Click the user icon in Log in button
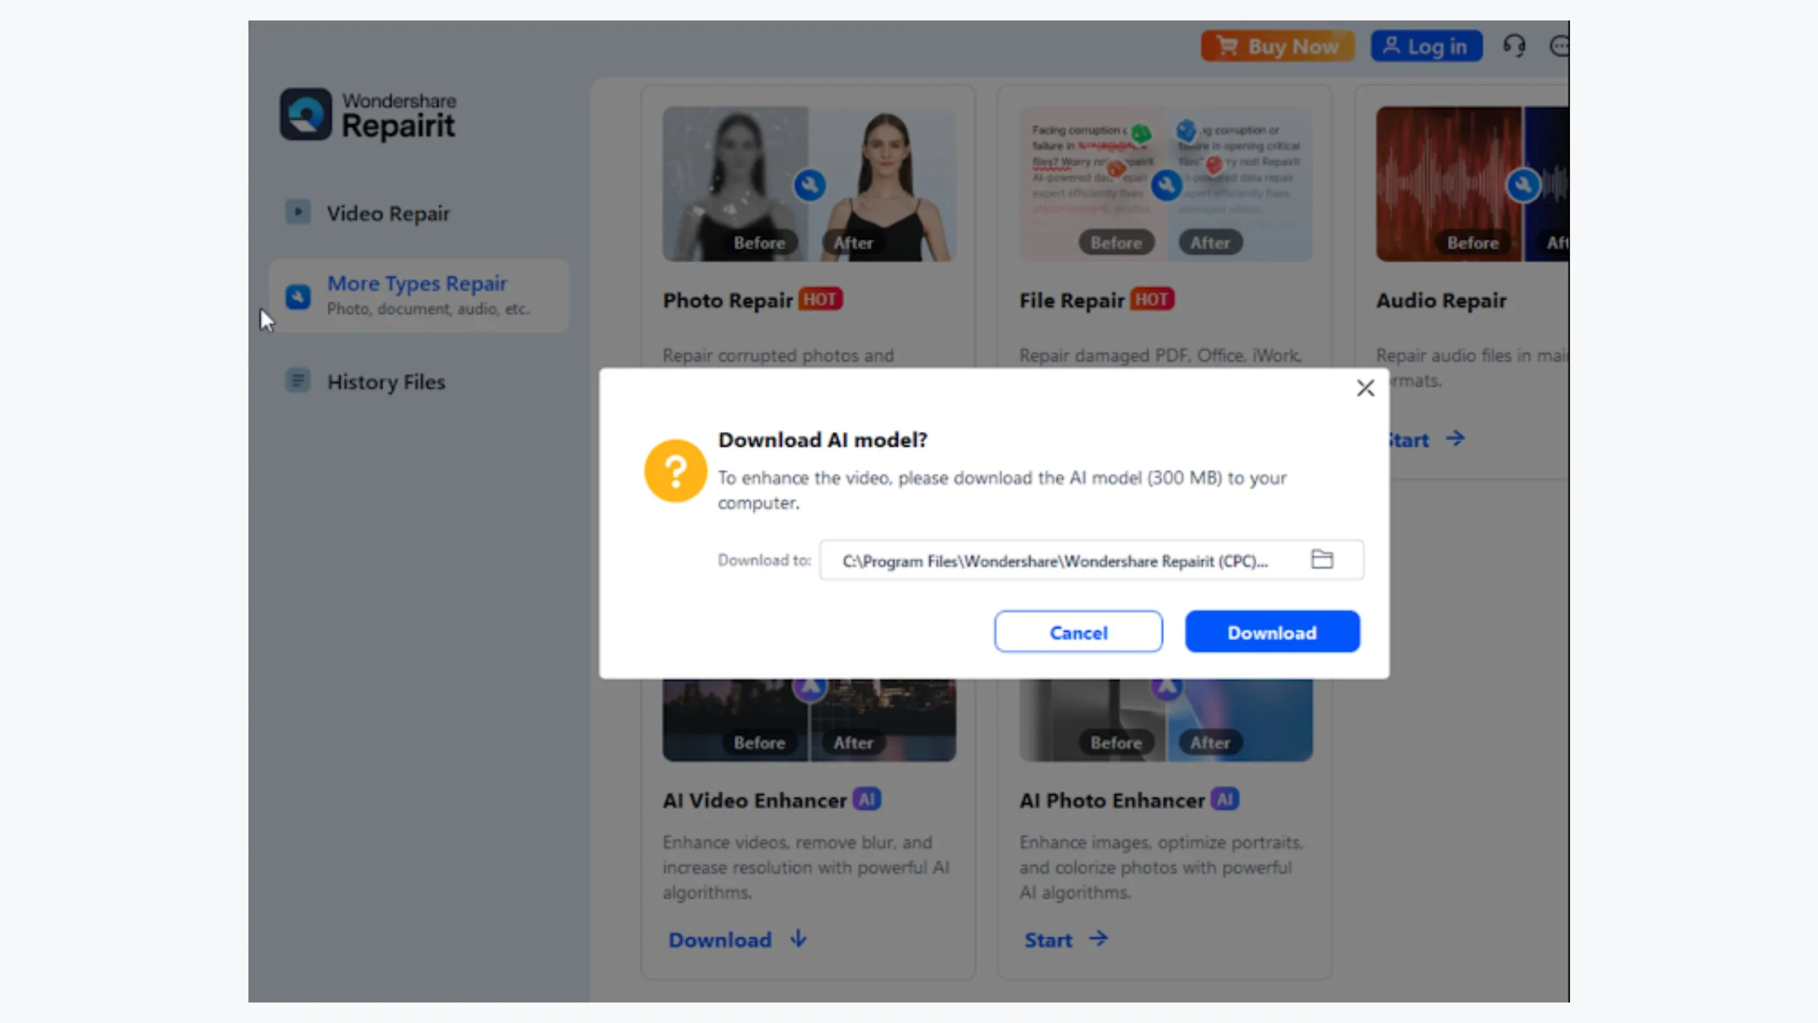Viewport: 1818px width, 1023px height. [x=1390, y=45]
